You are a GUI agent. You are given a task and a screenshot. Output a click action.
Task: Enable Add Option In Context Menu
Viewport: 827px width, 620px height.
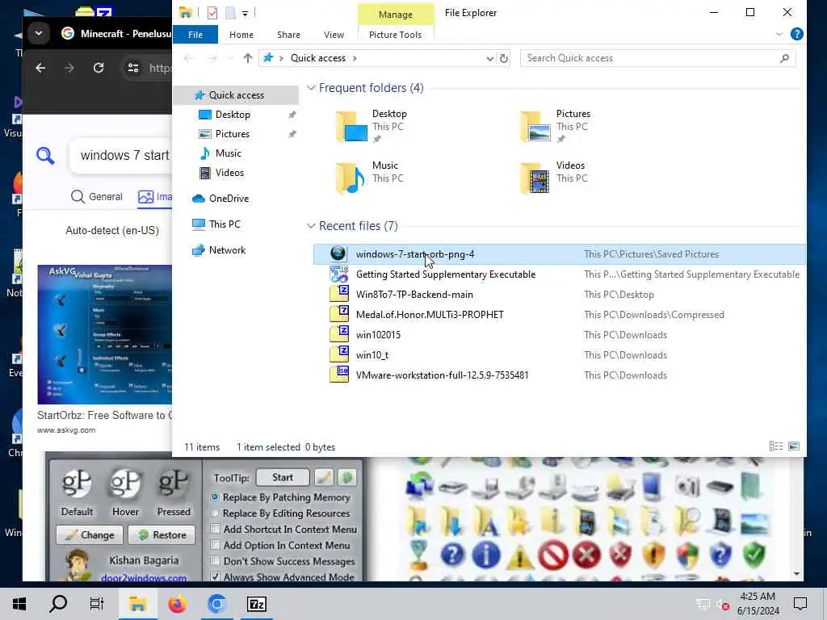point(215,545)
